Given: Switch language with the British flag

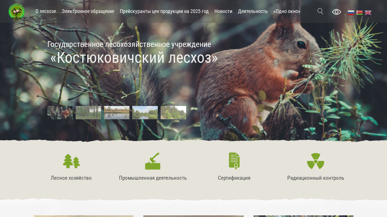Looking at the screenshot, I should [x=368, y=13].
